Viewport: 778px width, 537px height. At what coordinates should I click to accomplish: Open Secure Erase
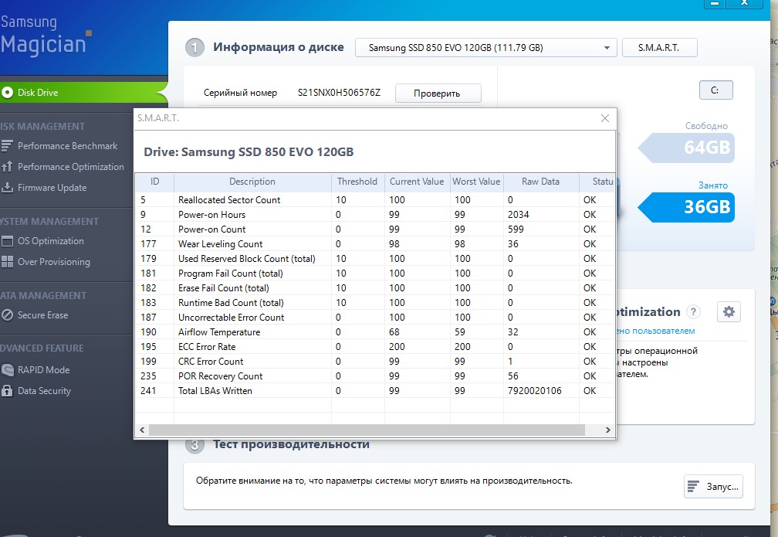[42, 315]
